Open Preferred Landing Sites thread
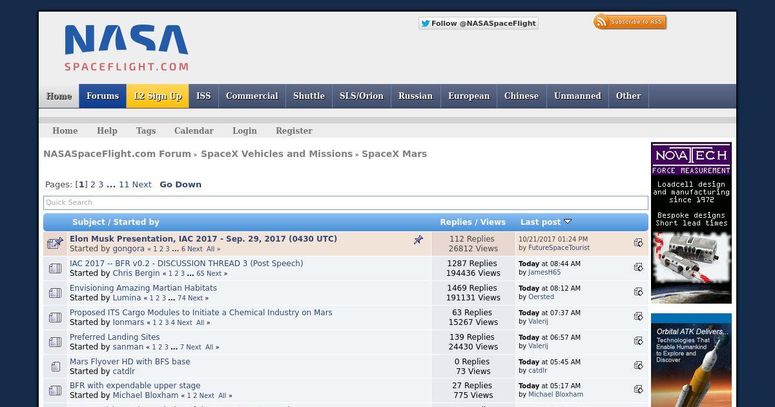Image resolution: width=775 pixels, height=407 pixels. (114, 337)
